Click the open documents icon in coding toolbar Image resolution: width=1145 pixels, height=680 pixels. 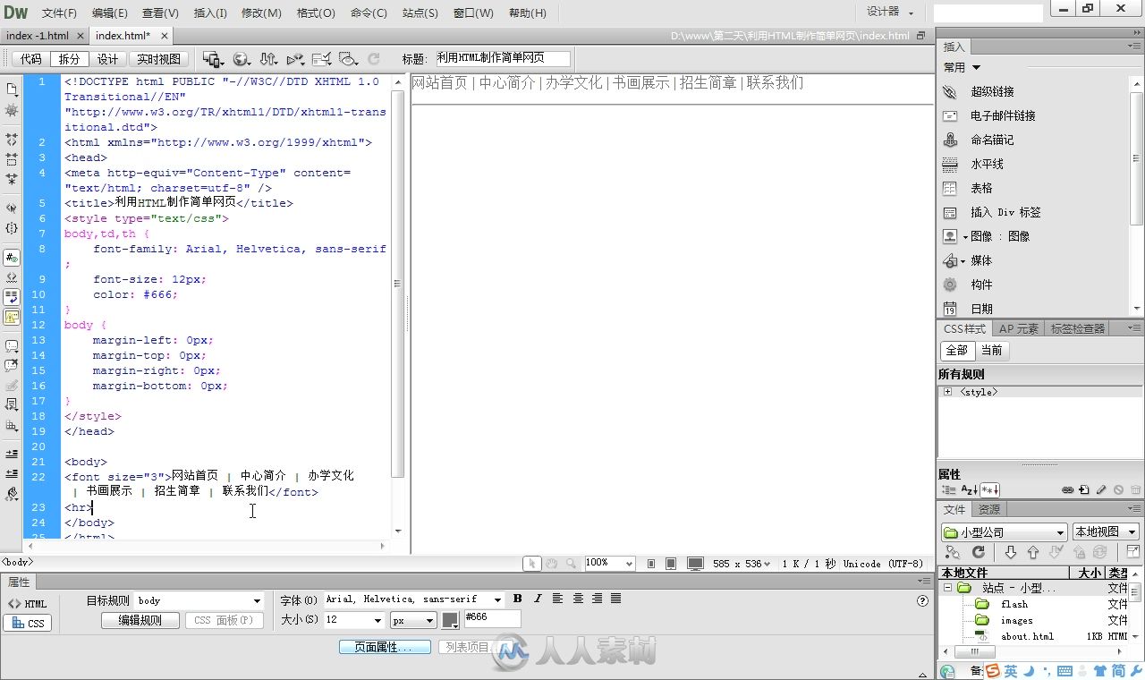12,89
